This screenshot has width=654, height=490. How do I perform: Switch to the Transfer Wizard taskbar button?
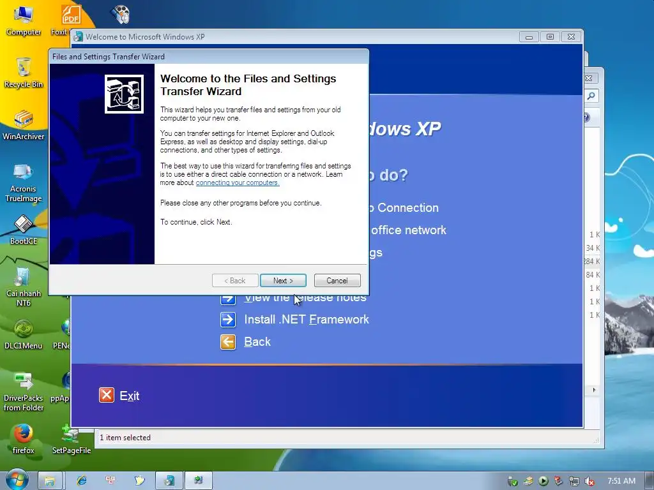point(199,481)
